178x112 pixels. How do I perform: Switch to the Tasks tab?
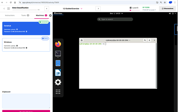(25, 15)
